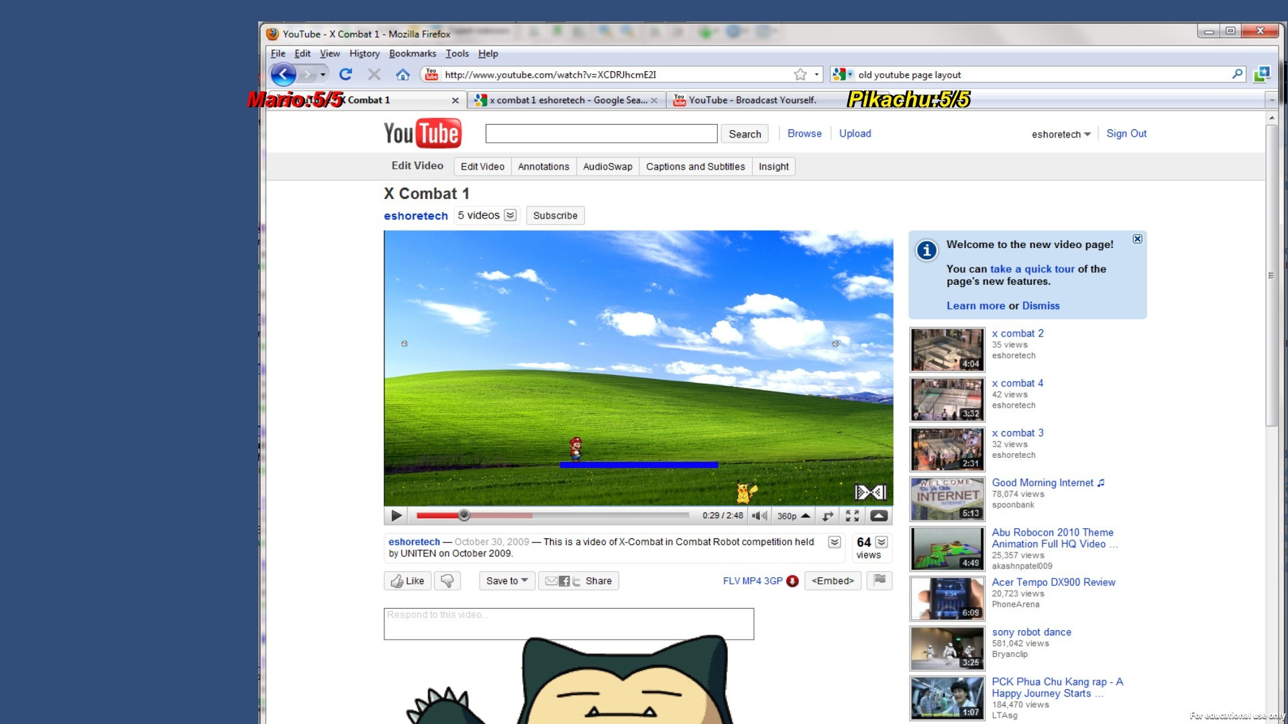
Task: Open the View menu
Action: click(329, 54)
